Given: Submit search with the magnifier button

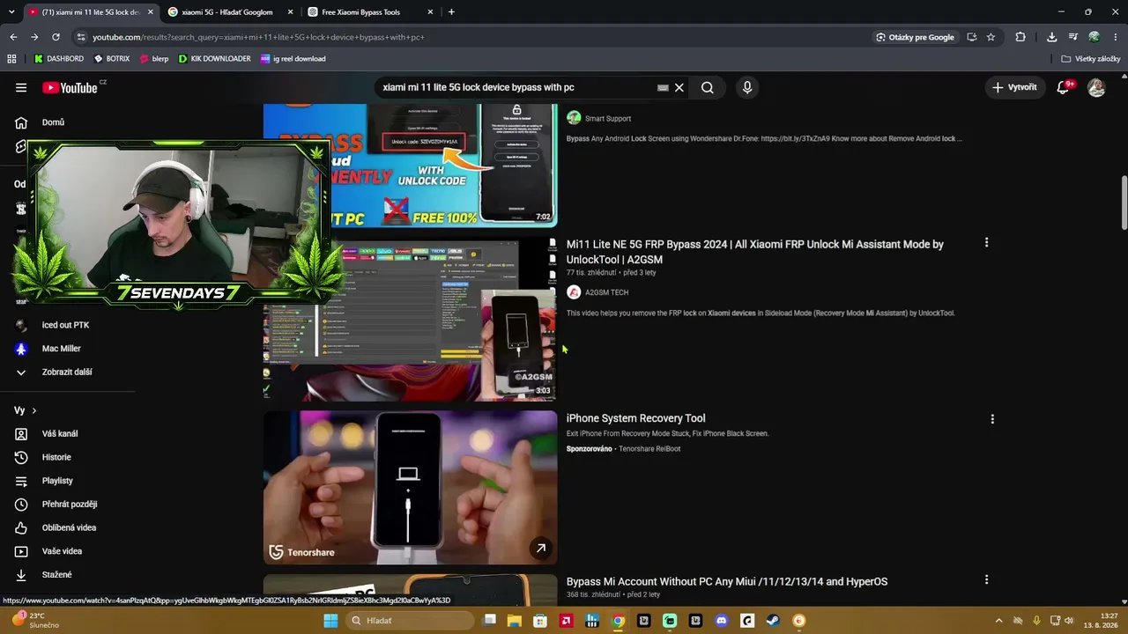Looking at the screenshot, I should tap(708, 87).
